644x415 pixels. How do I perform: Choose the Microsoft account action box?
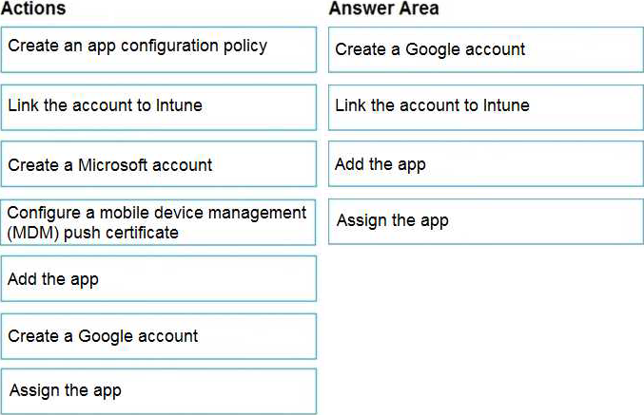tap(158, 164)
